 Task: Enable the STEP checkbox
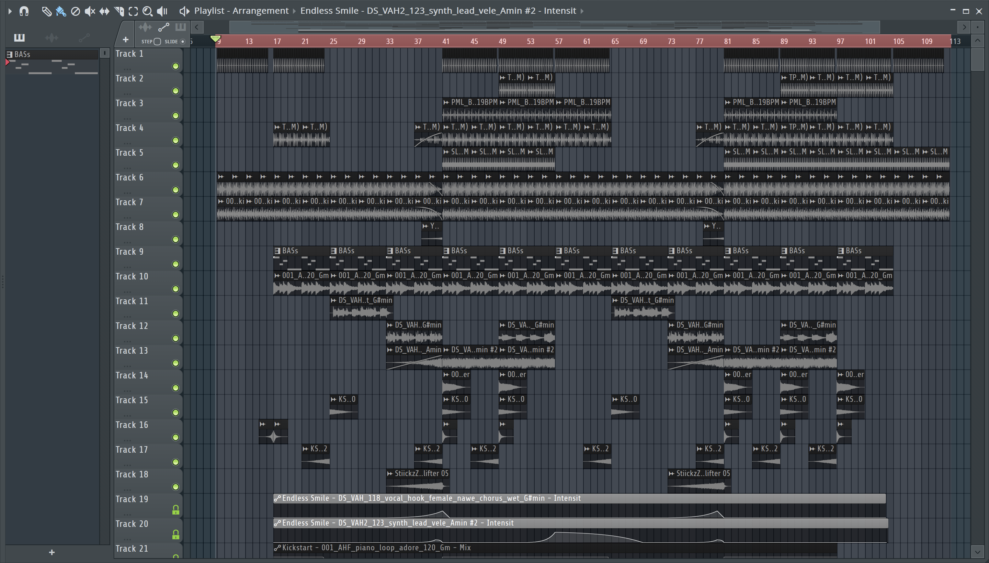point(157,41)
